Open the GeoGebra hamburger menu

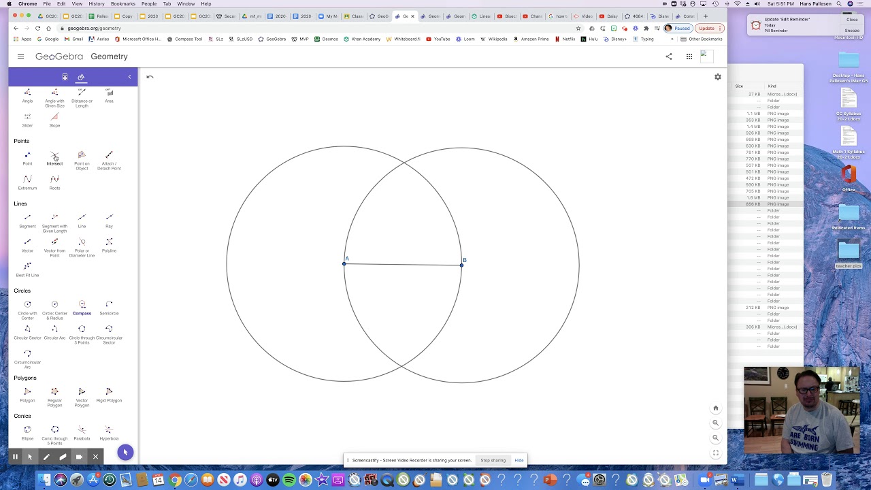(x=20, y=56)
